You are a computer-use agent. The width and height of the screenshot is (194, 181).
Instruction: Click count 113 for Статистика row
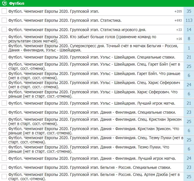point(189,20)
